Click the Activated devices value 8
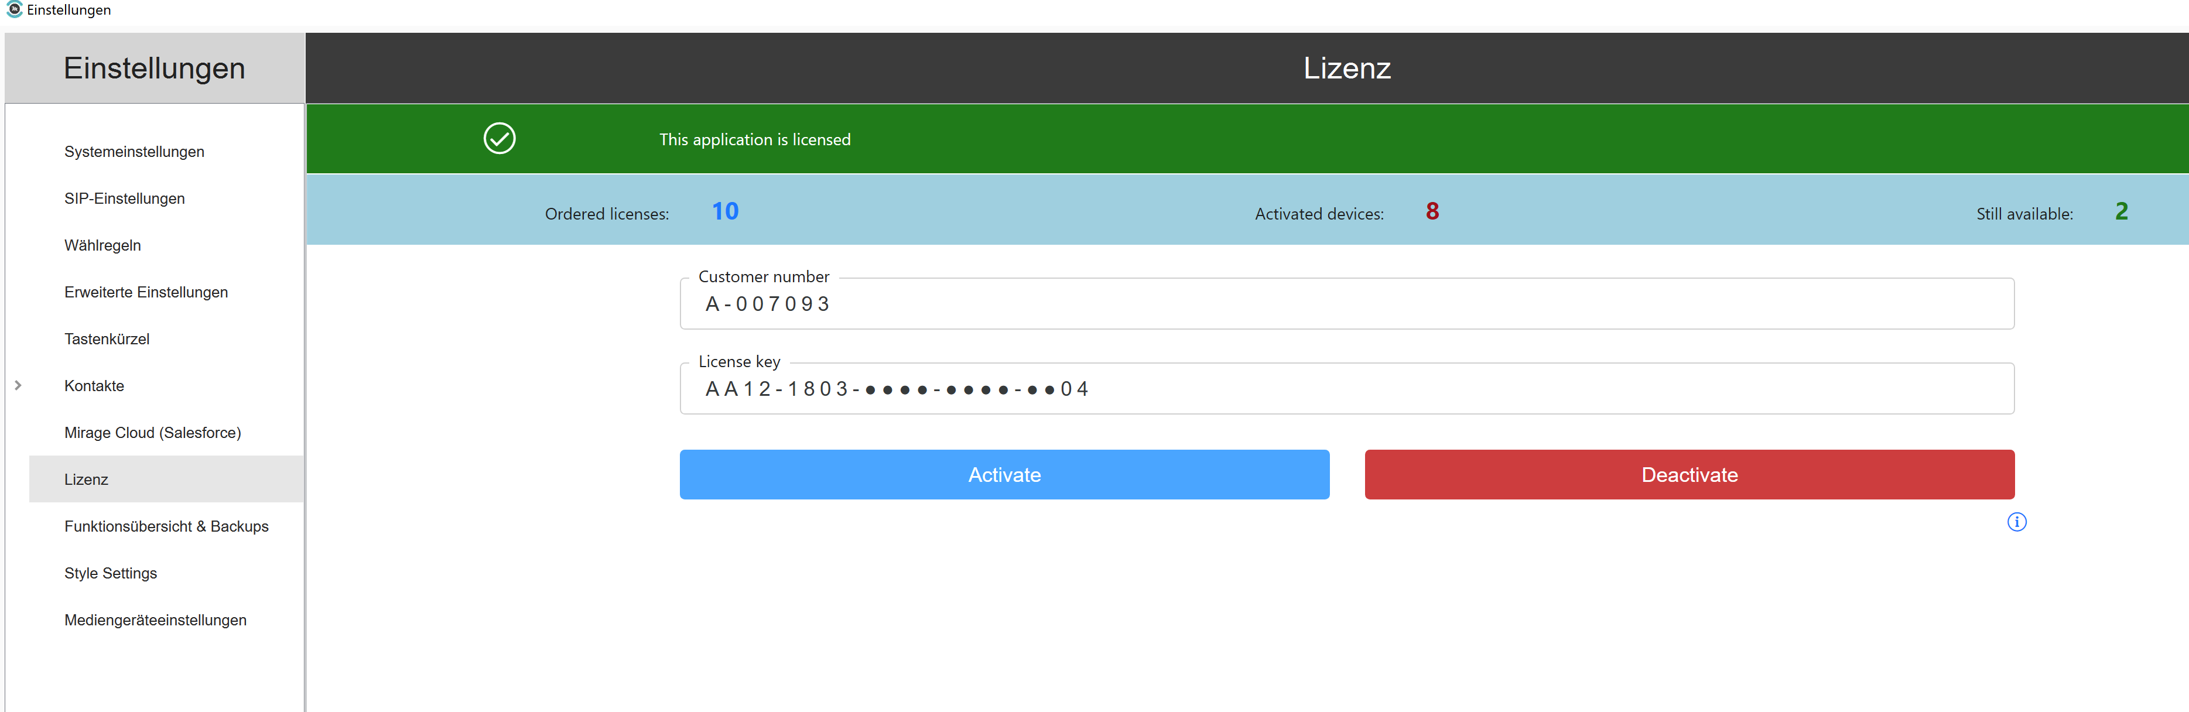This screenshot has width=2189, height=712. click(x=1433, y=211)
